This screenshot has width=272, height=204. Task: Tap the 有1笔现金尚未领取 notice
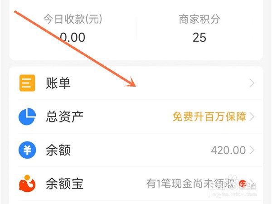[x=190, y=184]
